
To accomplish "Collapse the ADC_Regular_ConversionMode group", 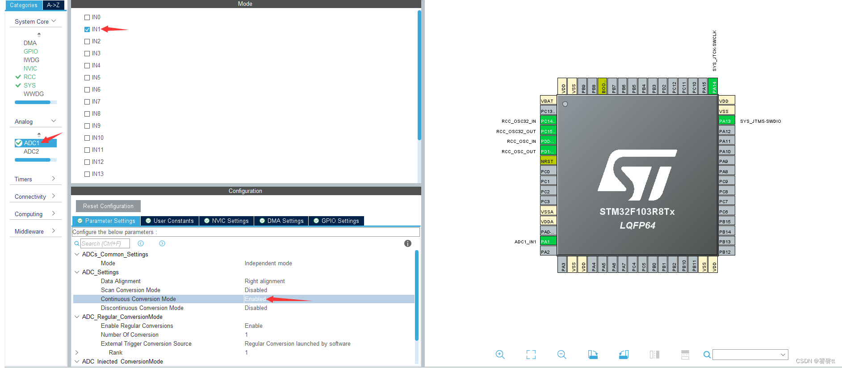I will pos(77,317).
